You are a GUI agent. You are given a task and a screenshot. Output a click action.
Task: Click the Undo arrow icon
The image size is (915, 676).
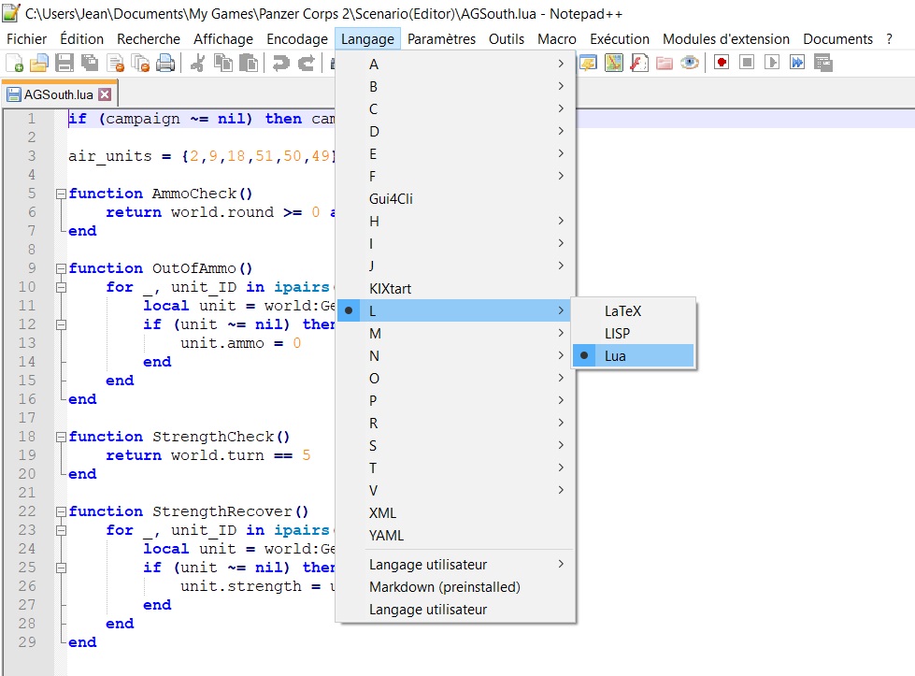279,64
